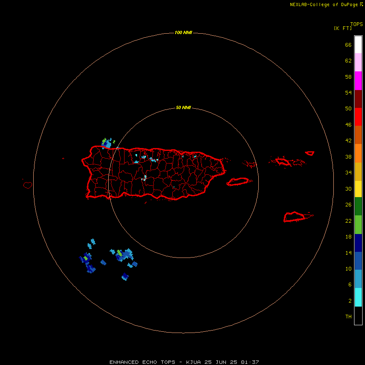Click the light pink legend swatch
This screenshot has height=365, width=365.
pos(358,62)
